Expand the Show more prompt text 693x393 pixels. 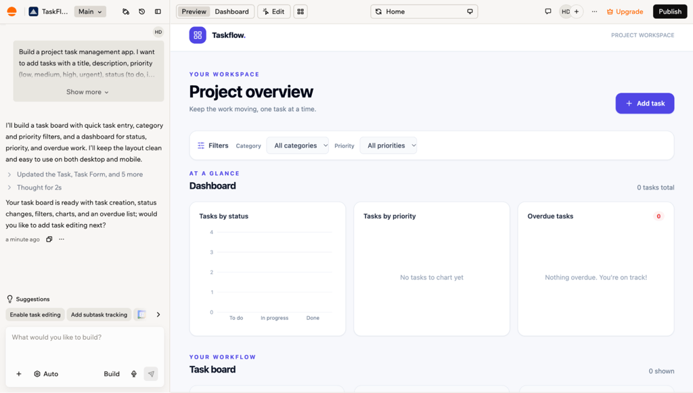[x=87, y=92]
